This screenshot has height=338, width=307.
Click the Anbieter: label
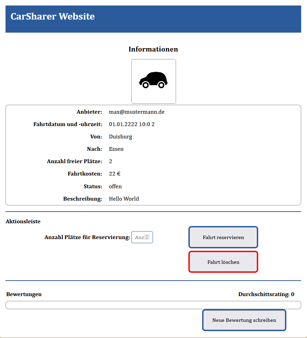pyautogui.click(x=89, y=112)
